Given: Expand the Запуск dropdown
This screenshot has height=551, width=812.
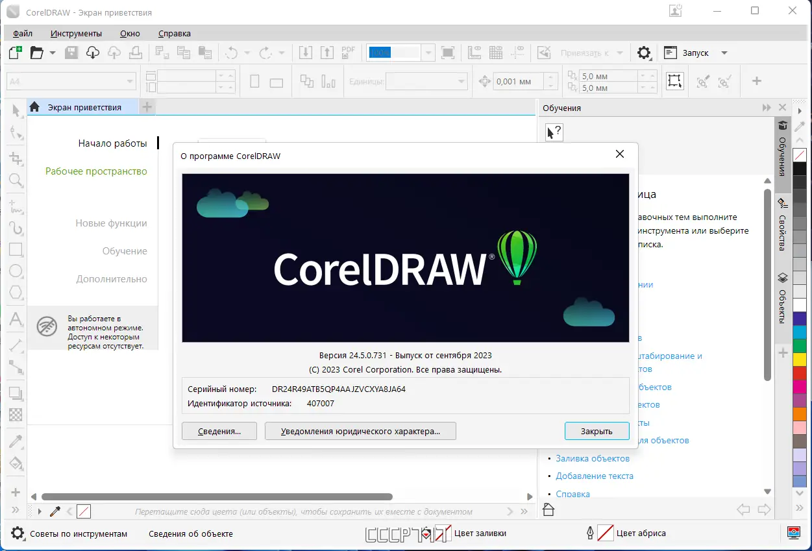Looking at the screenshot, I should (x=724, y=53).
